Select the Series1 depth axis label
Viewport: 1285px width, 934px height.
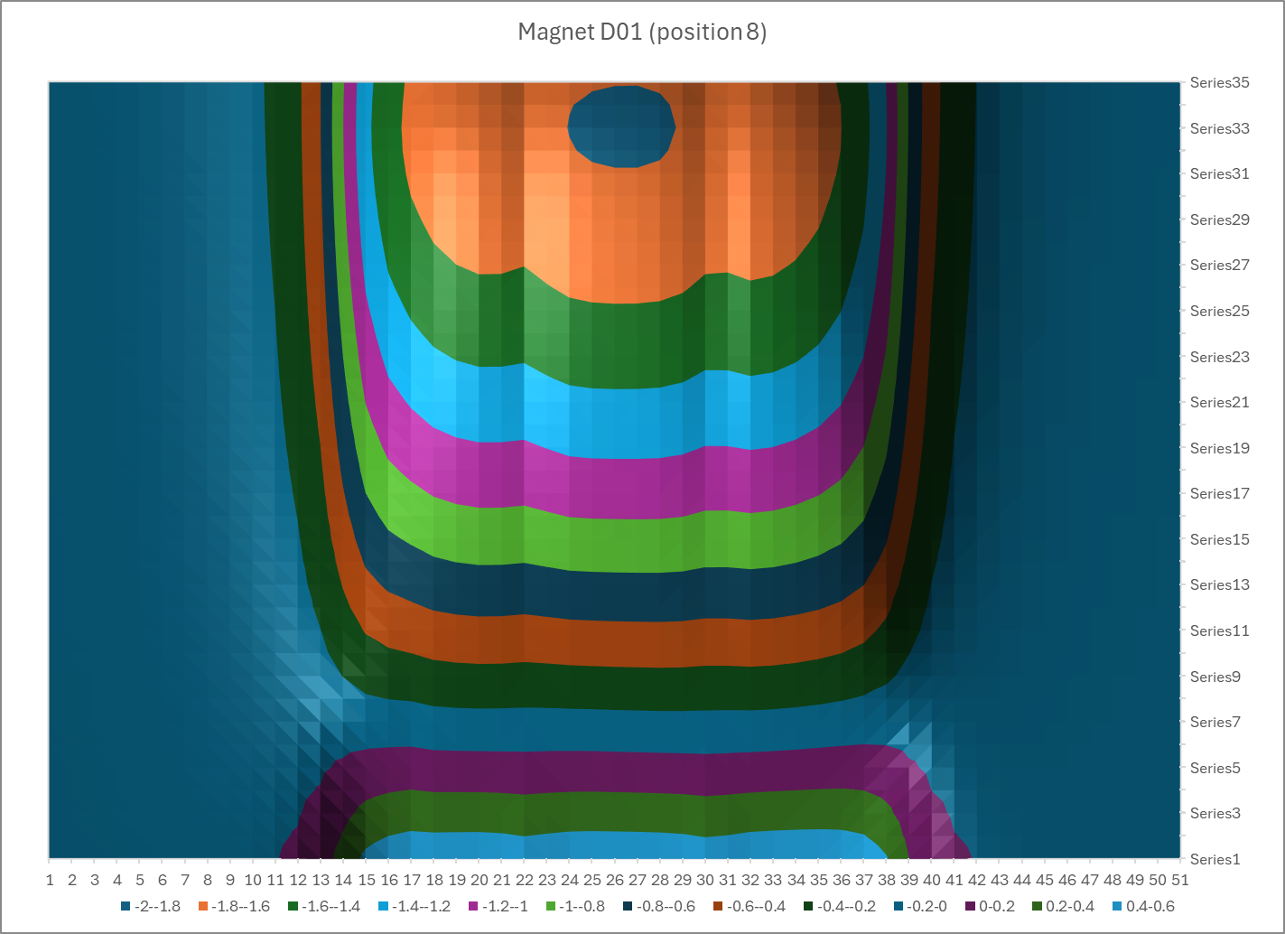pyautogui.click(x=1215, y=859)
